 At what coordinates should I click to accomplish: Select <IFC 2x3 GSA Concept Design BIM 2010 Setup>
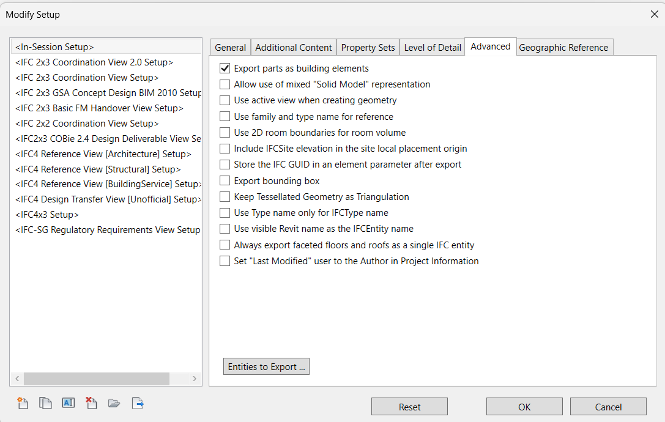106,93
